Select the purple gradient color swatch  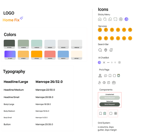(10, 55)
